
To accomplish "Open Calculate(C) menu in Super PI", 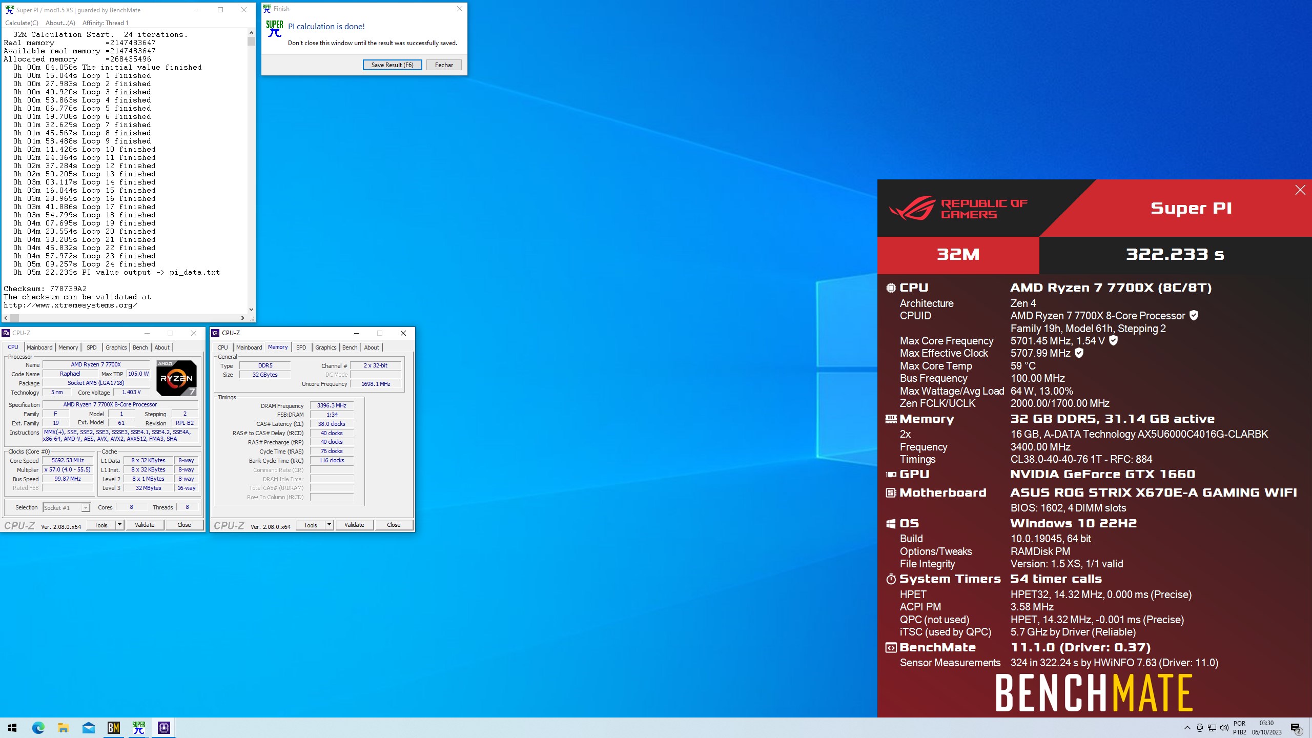I will coord(22,23).
